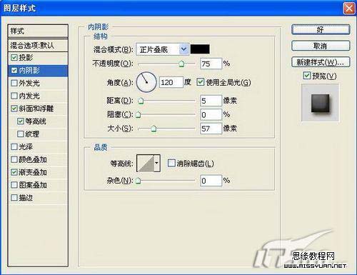Click the black shadow color swatch
This screenshot has height=275, width=357.
click(x=200, y=49)
